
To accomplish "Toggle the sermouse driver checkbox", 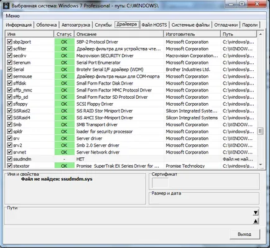I will 9,76.
